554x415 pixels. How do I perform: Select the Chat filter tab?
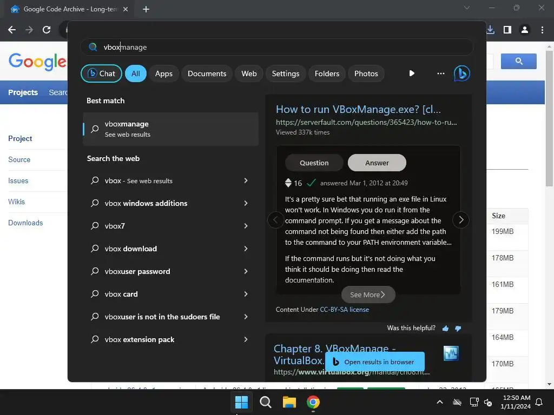pyautogui.click(x=101, y=73)
